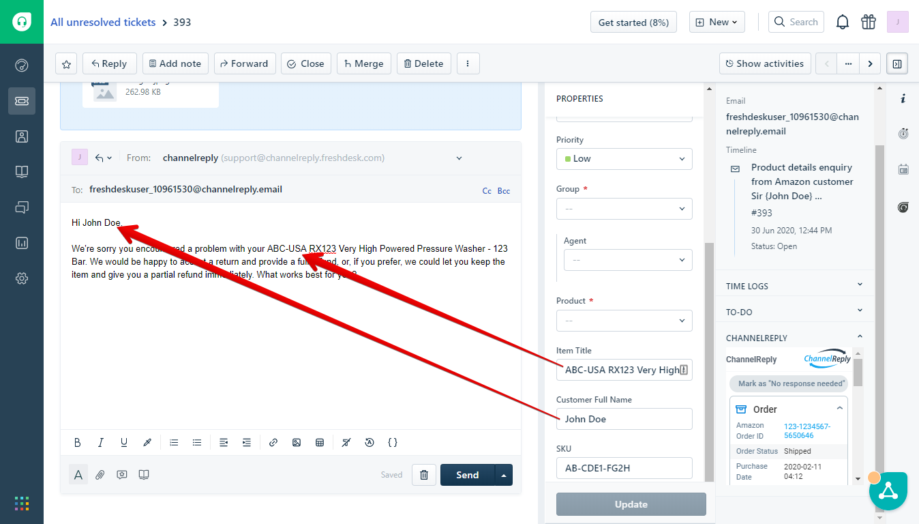Open the Solutions book icon in sidebar

pyautogui.click(x=22, y=172)
